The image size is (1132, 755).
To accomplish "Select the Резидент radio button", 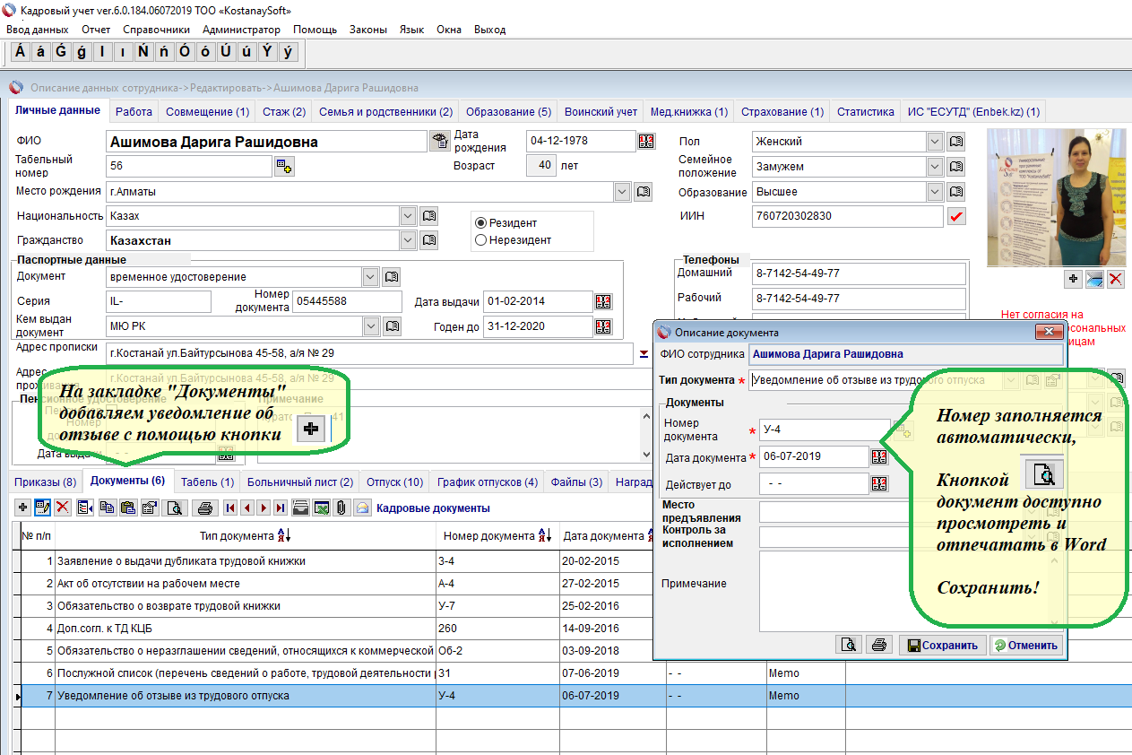I will coord(481,222).
